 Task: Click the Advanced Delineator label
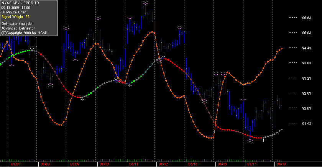click(x=18, y=28)
